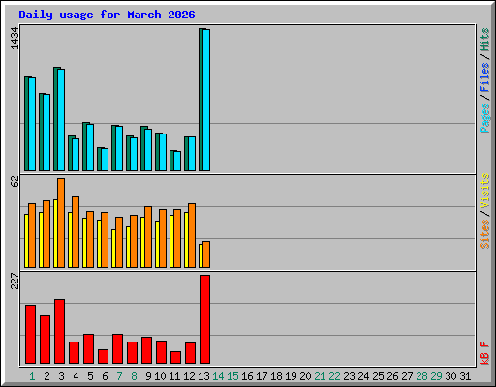Click the 1434 hits axis value
The width and height of the screenshot is (496, 387).
point(15,39)
